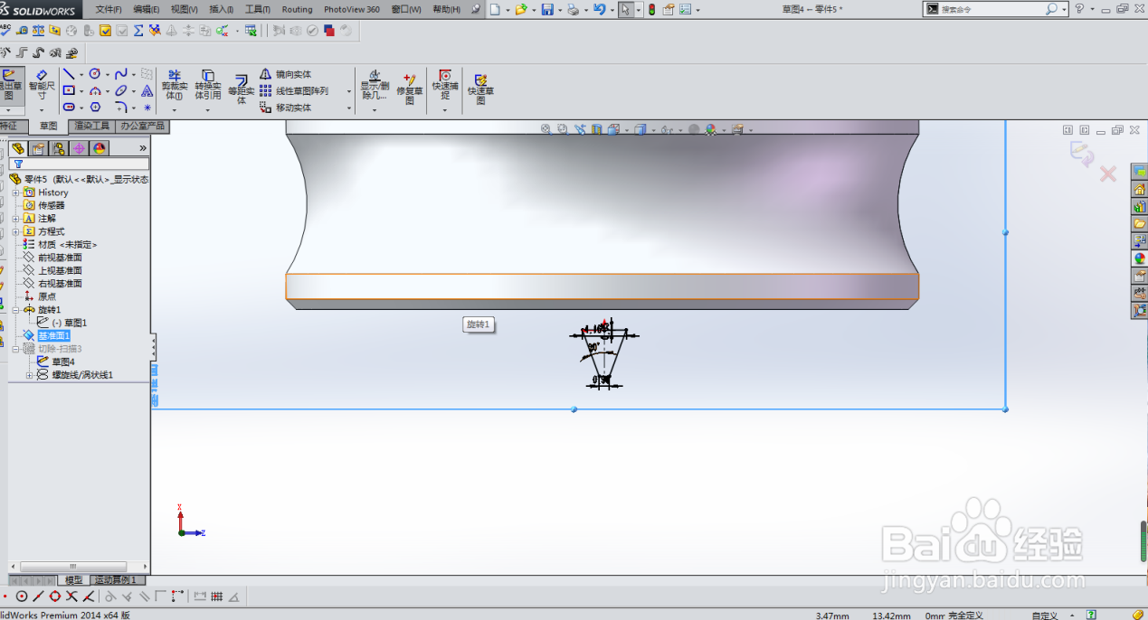Viewport: 1148px width, 620px height.
Task: Toggle Quick Snaps (快速捕捉) mode
Action: point(444,85)
